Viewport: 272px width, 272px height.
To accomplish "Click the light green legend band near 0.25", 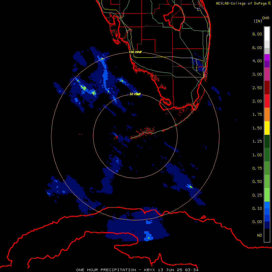I will [267, 195].
